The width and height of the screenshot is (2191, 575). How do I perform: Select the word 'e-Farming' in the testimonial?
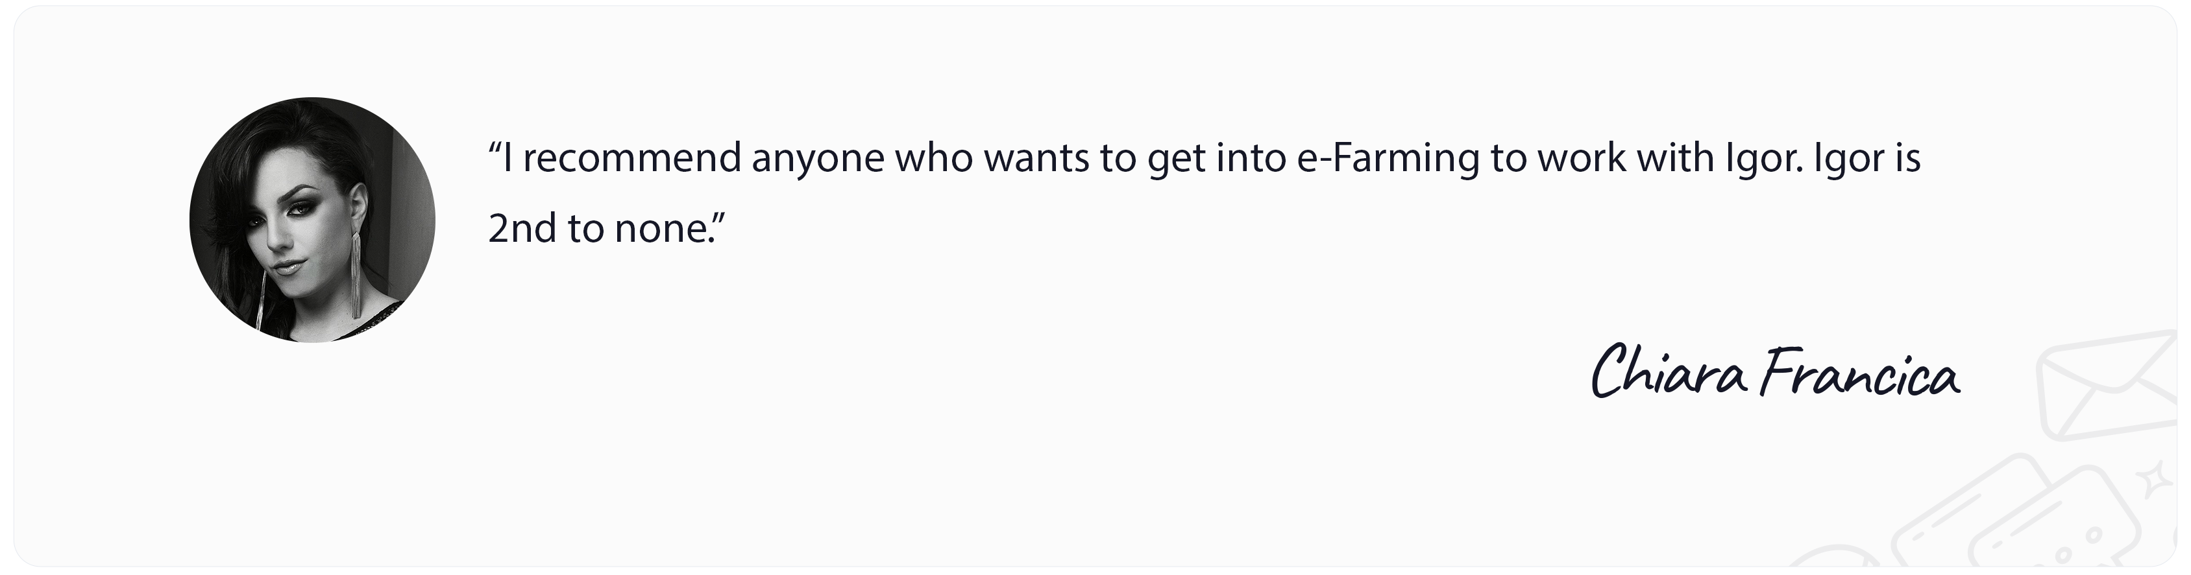[1388, 159]
